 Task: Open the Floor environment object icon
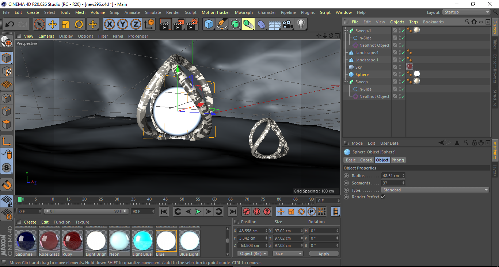[x=275, y=24]
